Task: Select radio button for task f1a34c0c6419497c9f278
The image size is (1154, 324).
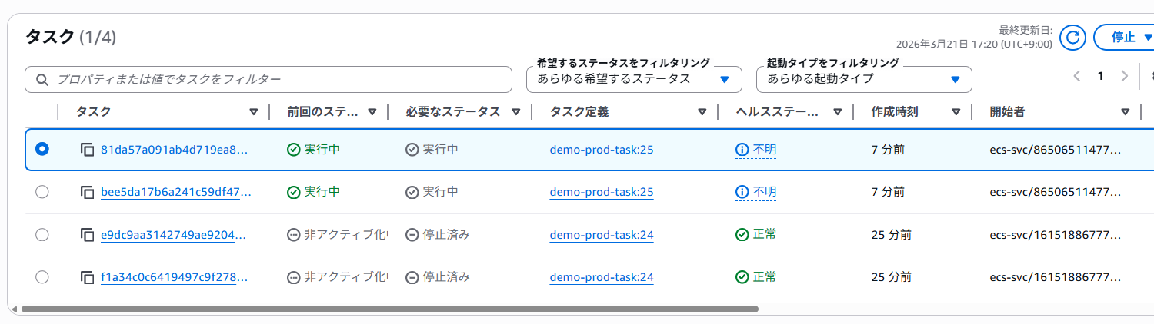Action: tap(42, 277)
